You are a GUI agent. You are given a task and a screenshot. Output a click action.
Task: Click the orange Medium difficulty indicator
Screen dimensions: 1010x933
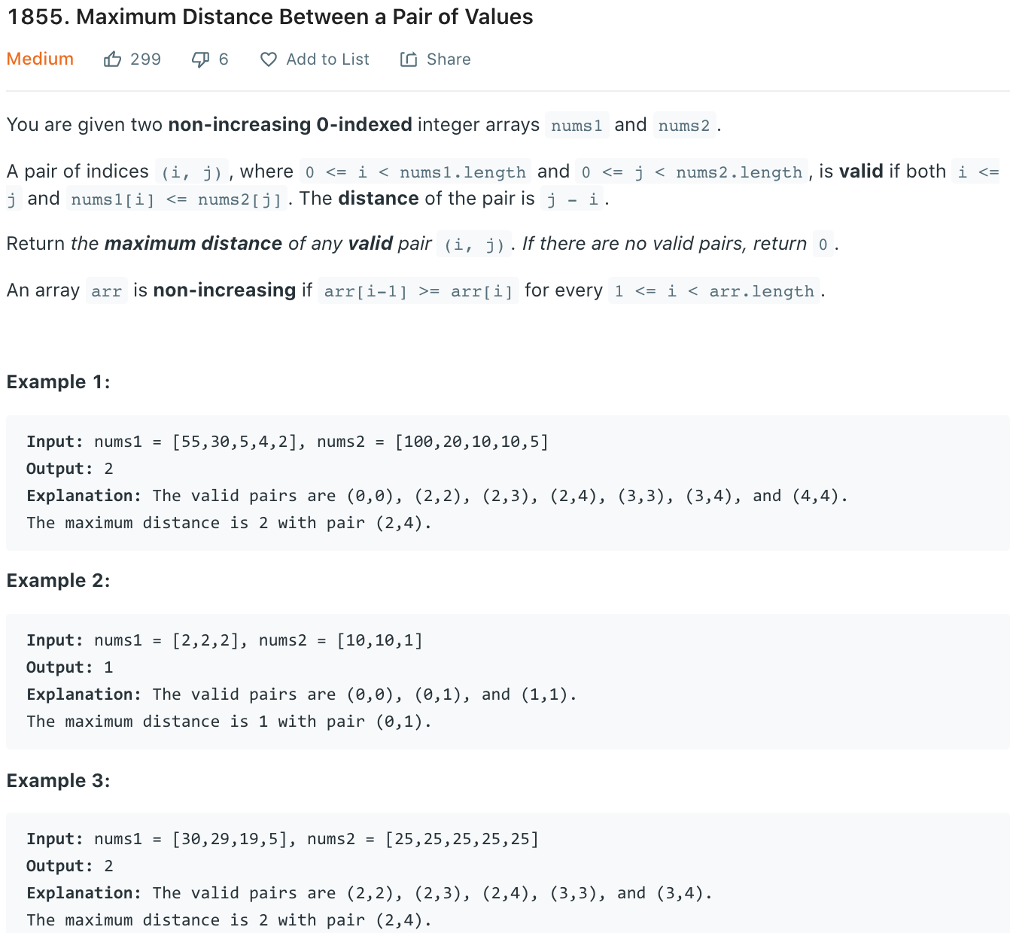click(x=40, y=59)
